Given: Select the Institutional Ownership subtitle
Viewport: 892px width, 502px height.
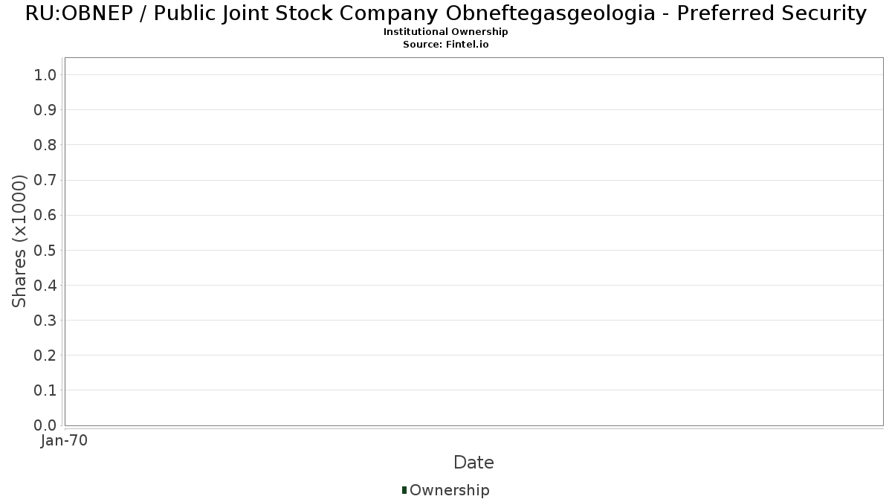Looking at the screenshot, I should coord(446,32).
